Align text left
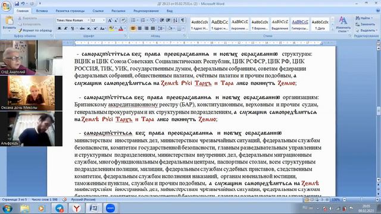The height and width of the screenshot is (214, 381). 133,29
